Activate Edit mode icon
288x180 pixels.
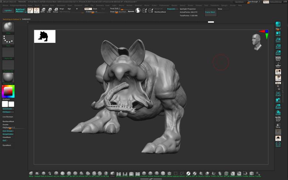point(30,10)
